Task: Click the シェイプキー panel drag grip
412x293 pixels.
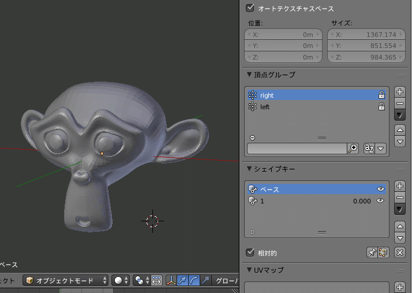Action: 401,169
